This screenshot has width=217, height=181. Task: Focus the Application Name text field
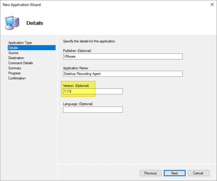click(123, 74)
